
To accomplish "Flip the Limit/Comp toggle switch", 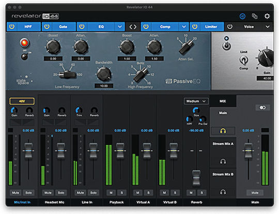I will [243, 60].
